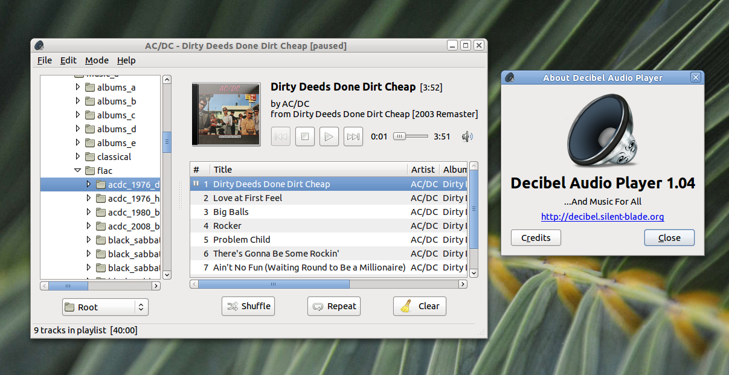Expand the classical folder

click(x=77, y=156)
